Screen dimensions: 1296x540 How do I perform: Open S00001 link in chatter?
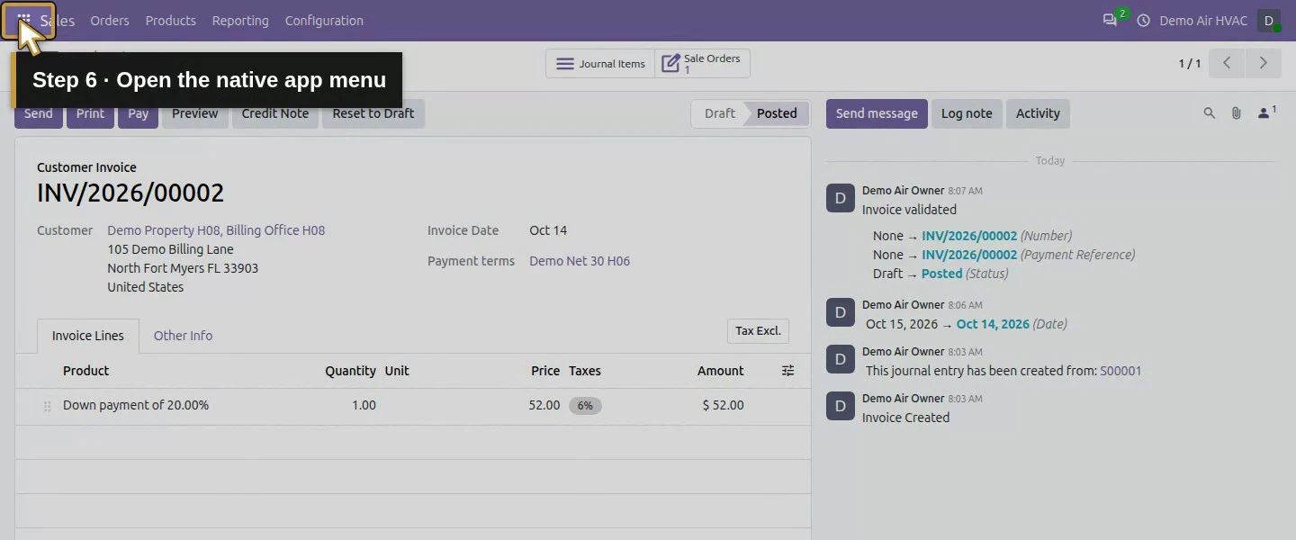click(1120, 371)
